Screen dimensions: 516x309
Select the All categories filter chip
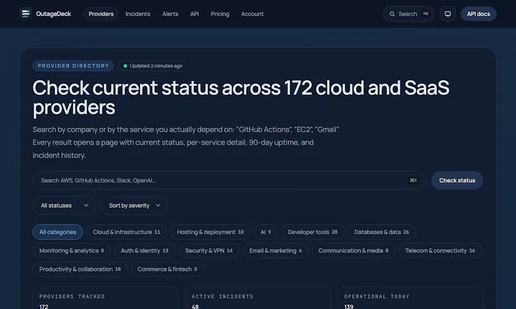[x=57, y=232]
